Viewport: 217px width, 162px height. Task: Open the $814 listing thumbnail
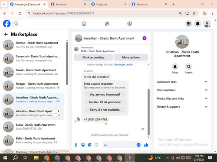[76, 49]
